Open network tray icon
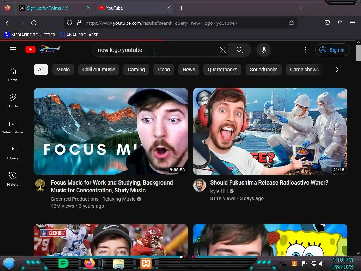Image resolution: width=361 pixels, height=271 pixels. point(313,263)
